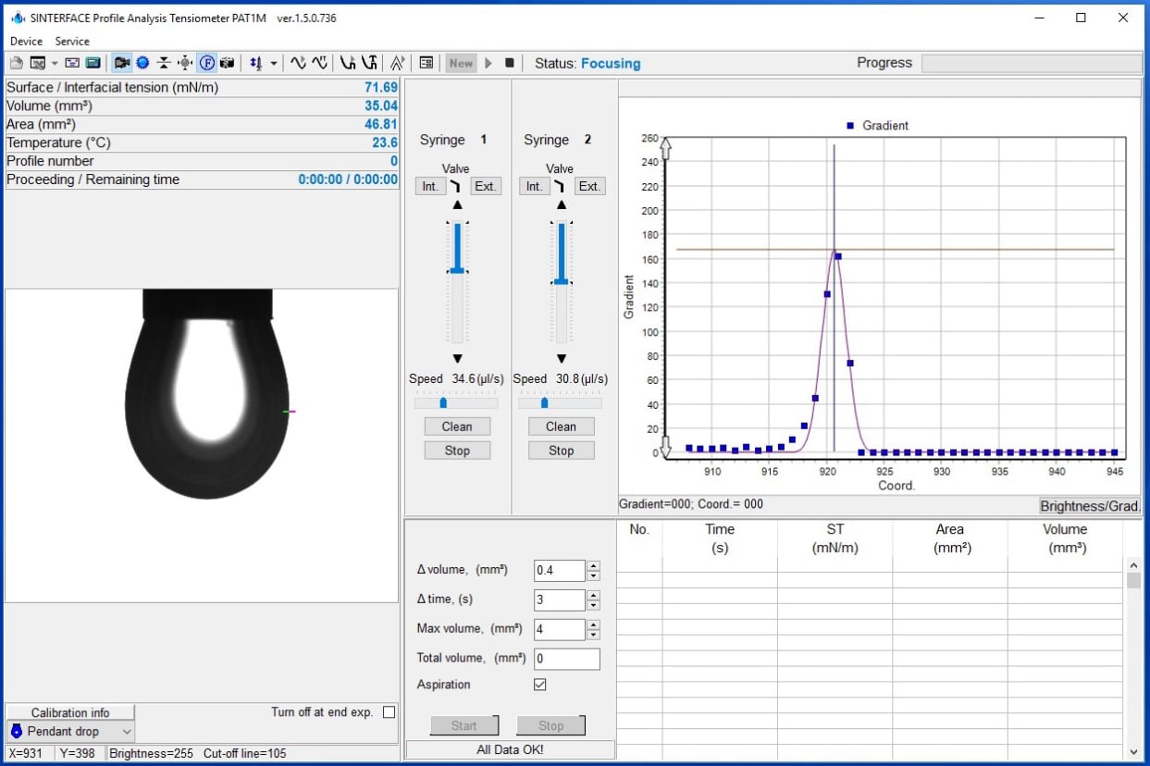This screenshot has height=766, width=1150.
Task: Click Syringe 1 down arrow triangle
Action: pos(457,359)
